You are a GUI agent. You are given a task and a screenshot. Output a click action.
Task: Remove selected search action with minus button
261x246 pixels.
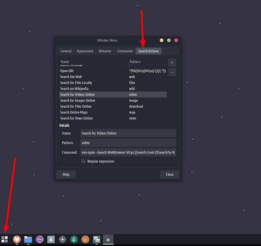[172, 72]
